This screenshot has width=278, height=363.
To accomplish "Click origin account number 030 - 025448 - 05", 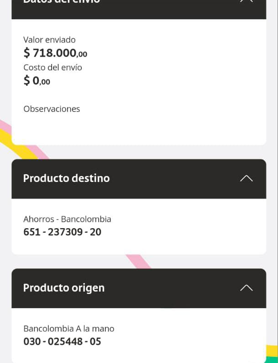I will pos(62,342).
